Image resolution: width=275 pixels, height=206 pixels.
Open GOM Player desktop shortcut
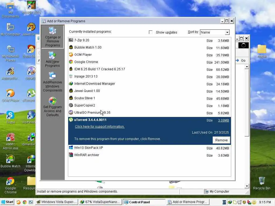tap(10, 95)
